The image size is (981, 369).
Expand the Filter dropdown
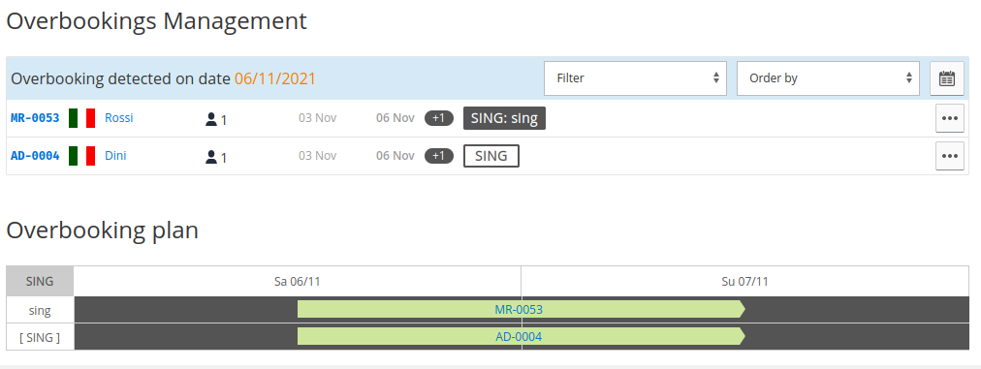[x=635, y=78]
